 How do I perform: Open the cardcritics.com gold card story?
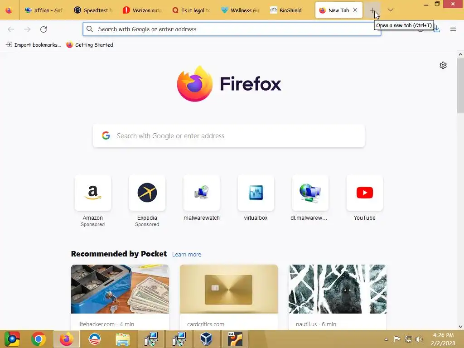229,297
